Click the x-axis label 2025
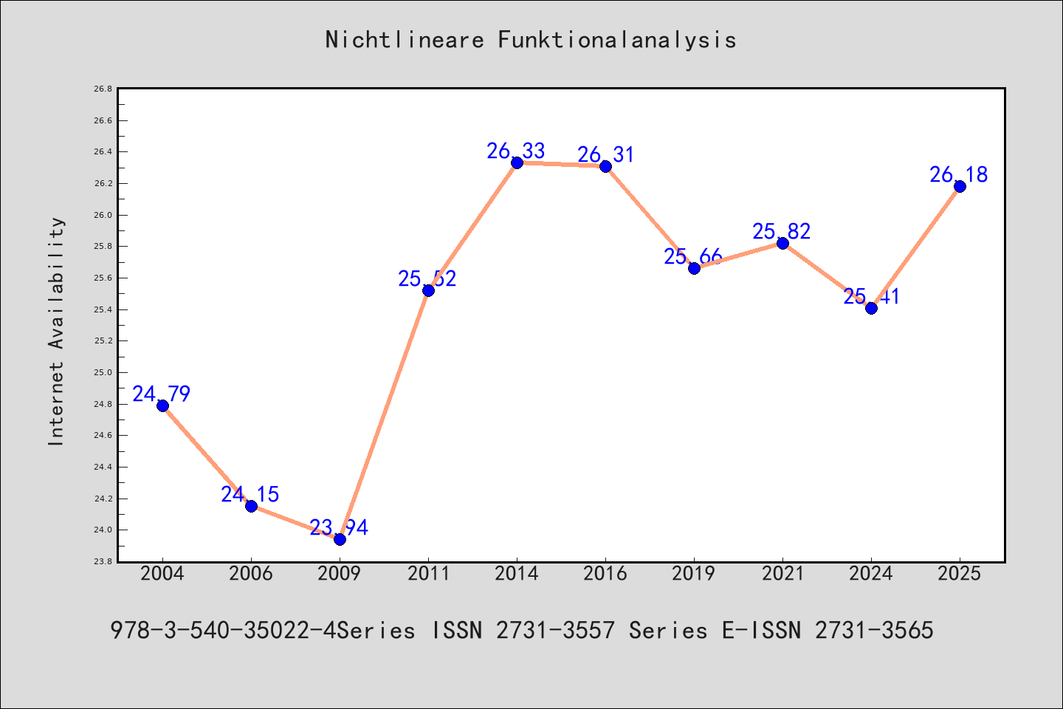1063x709 pixels. coord(960,574)
